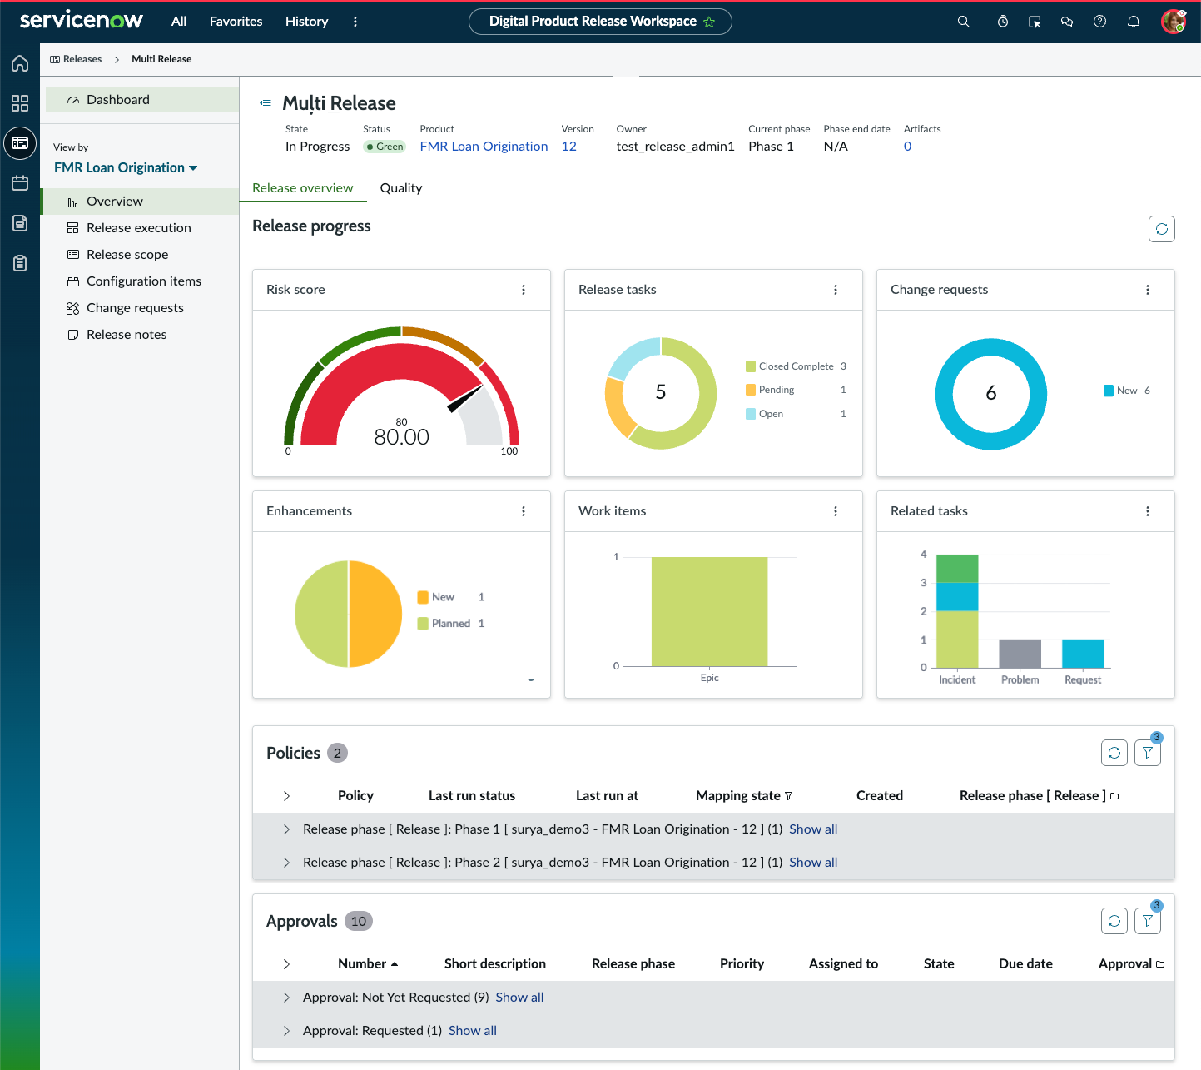Open the grid modules icon in sidebar

tap(20, 103)
